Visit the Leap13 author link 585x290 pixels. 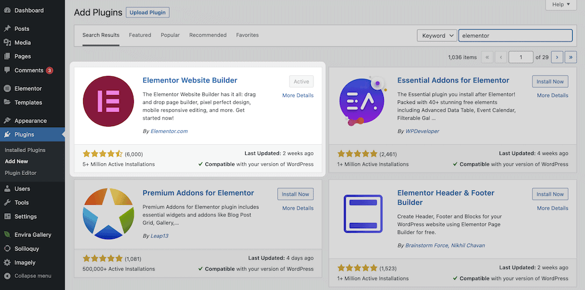click(159, 236)
